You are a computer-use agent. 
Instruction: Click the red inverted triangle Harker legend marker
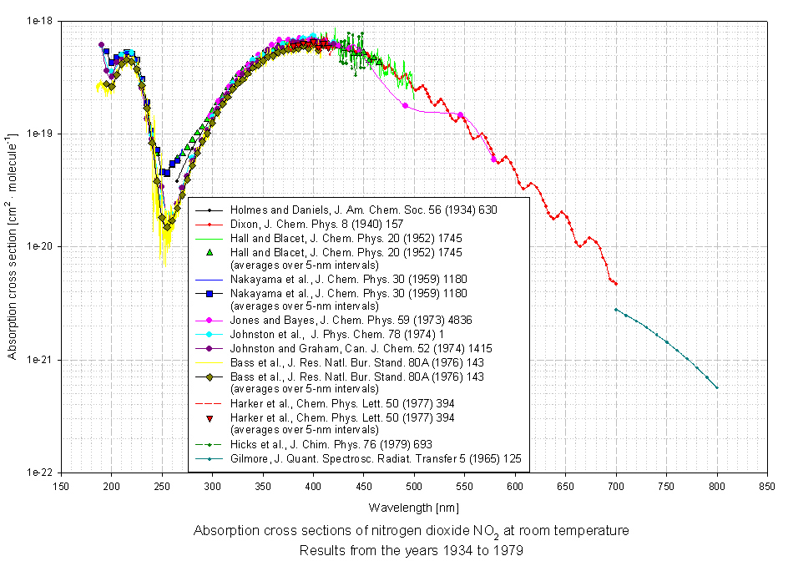(x=210, y=417)
